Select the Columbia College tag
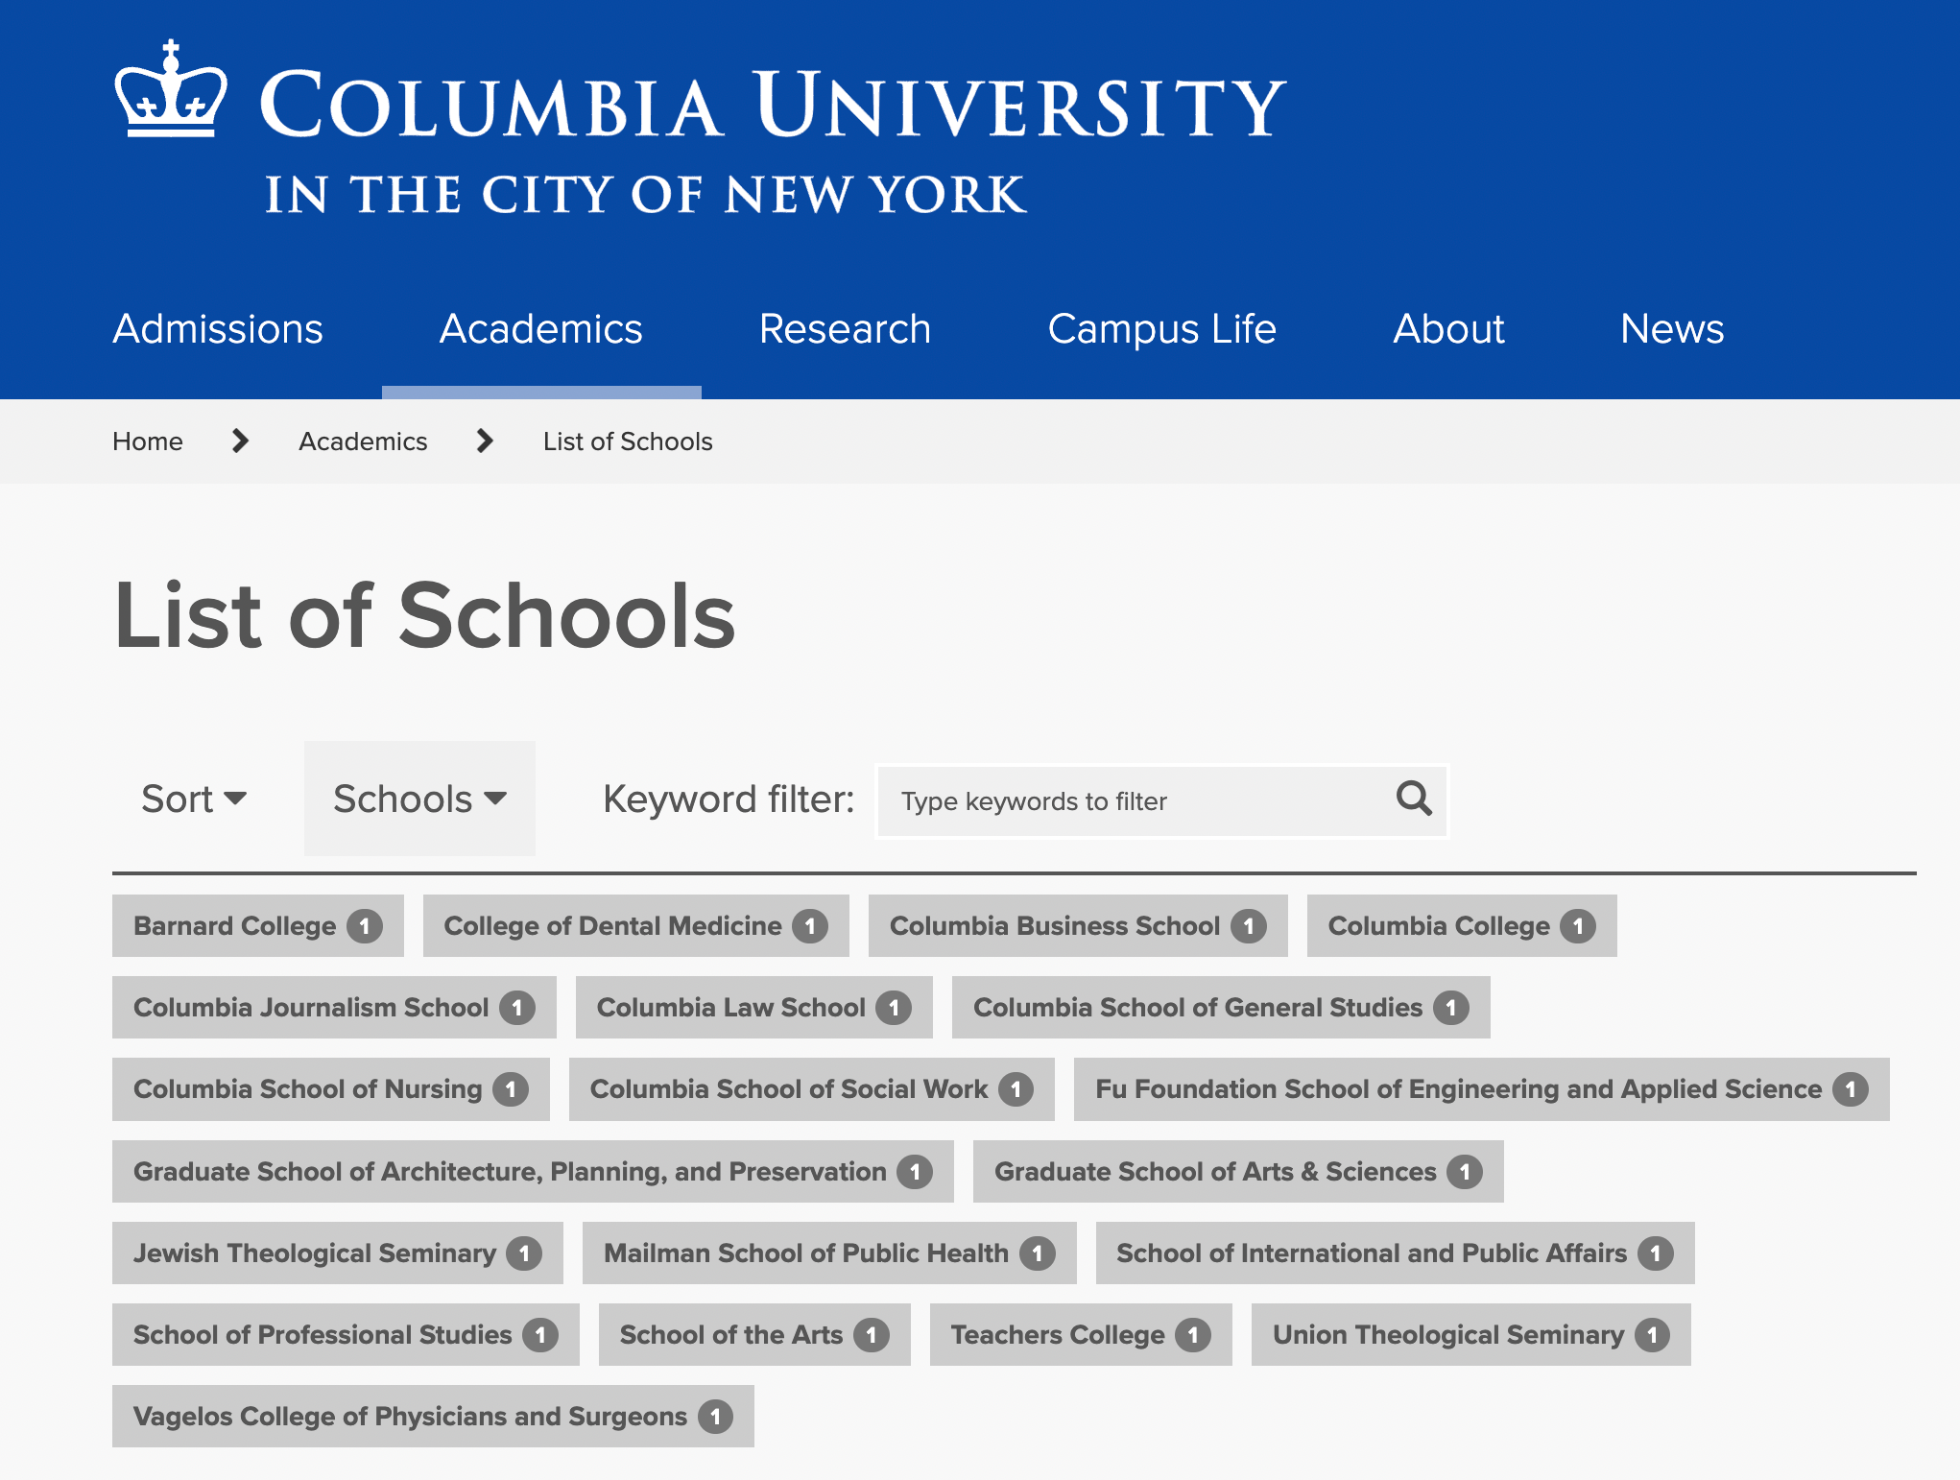Viewport: 1960px width, 1480px height. click(x=1462, y=926)
